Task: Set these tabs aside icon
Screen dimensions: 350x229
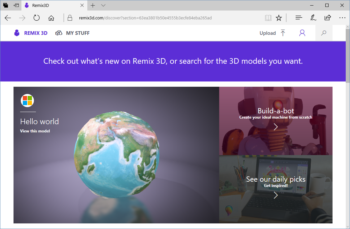Action: (x=16, y=5)
